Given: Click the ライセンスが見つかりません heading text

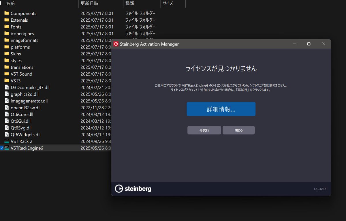Looking at the screenshot, I should 221,69.
